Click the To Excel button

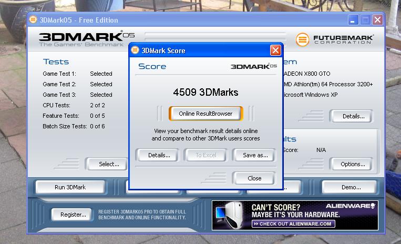coord(206,155)
